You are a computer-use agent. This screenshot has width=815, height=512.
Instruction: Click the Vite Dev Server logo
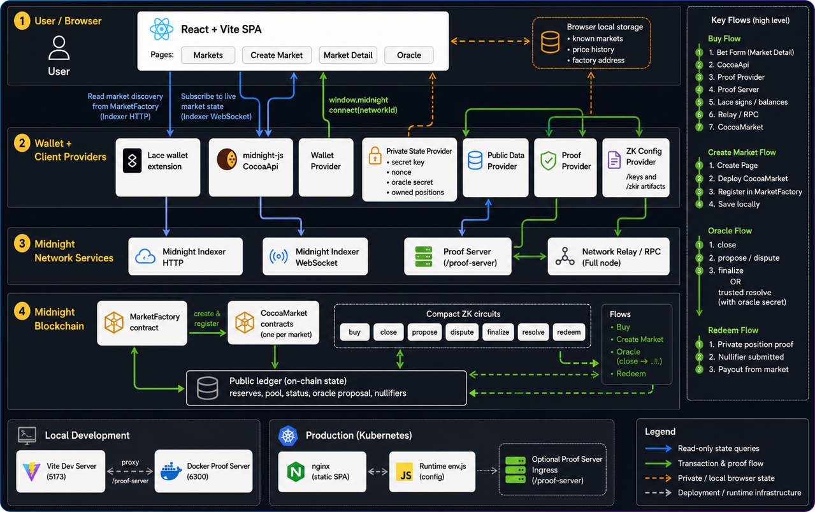point(31,471)
